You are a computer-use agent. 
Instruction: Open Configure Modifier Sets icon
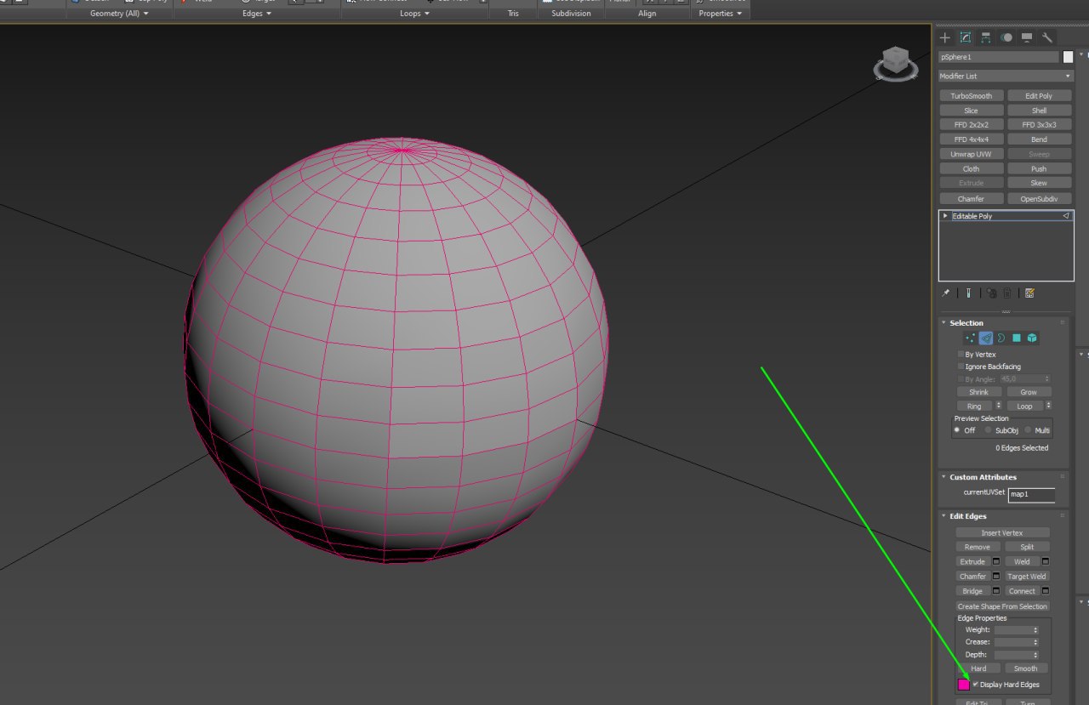coord(1029,293)
